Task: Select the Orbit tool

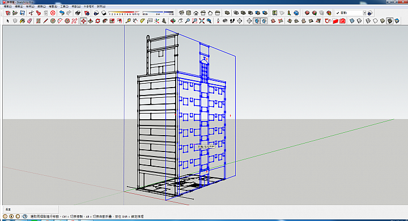Action: pos(173,21)
